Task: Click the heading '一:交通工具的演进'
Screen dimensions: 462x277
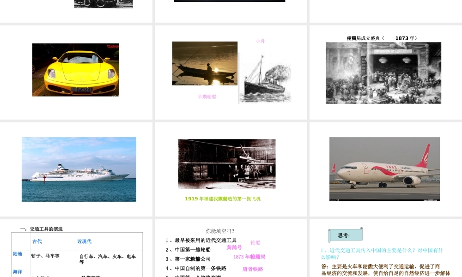Action: 41,229
